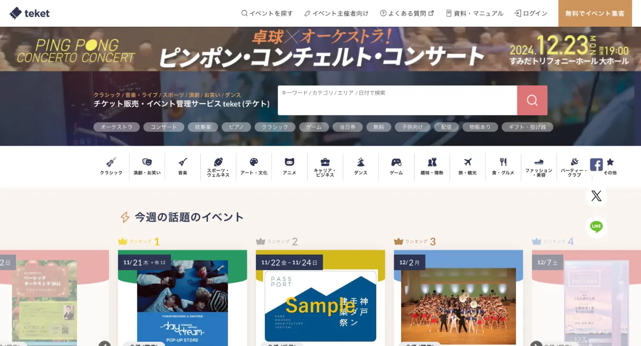Select the オーケストラ tag
Screen dimensions: 641x346
[x=116, y=127]
